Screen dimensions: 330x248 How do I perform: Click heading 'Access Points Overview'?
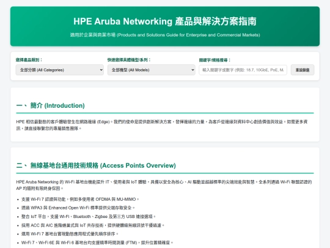tap(137, 165)
